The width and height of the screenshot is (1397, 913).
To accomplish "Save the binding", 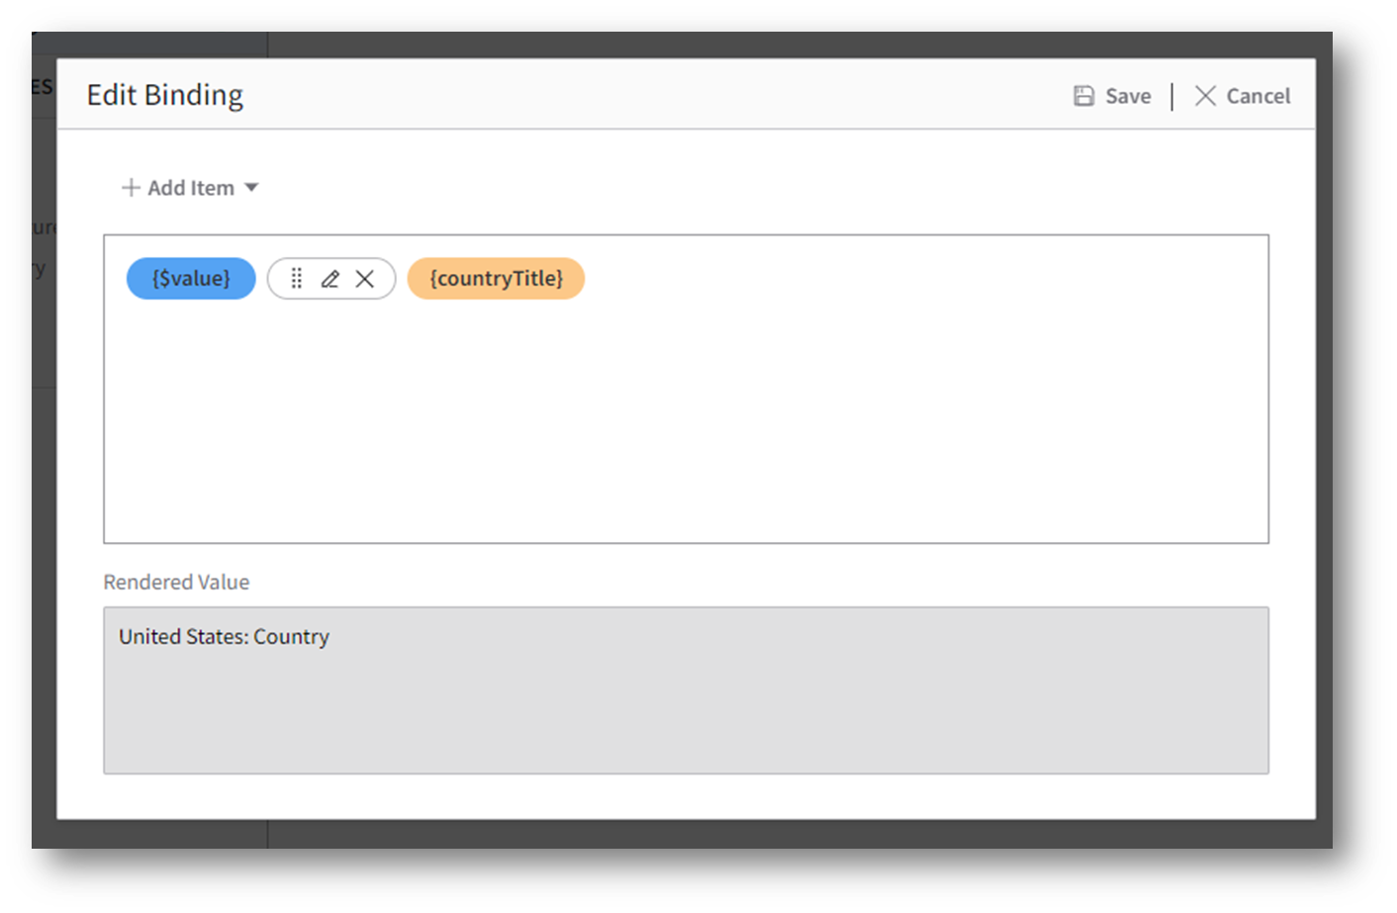I will click(x=1112, y=96).
